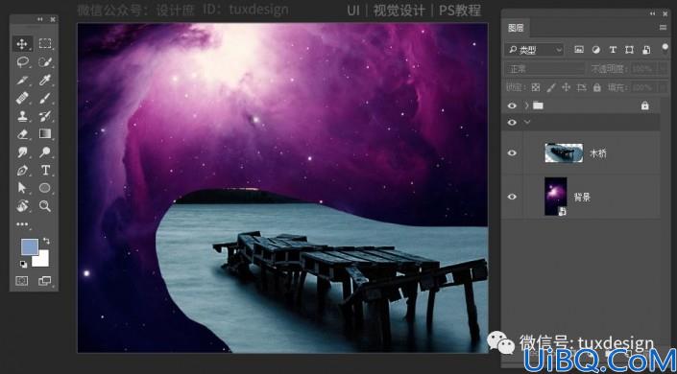Select the Quick Selection tool

pyautogui.click(x=45, y=62)
